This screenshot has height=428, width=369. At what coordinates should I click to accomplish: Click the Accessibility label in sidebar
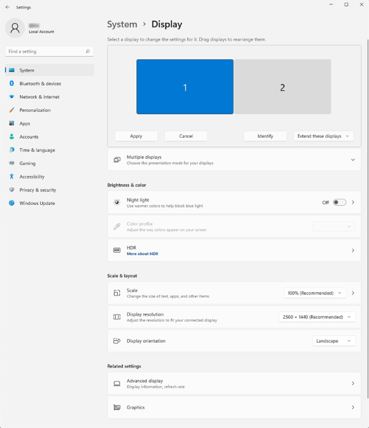pyautogui.click(x=32, y=177)
